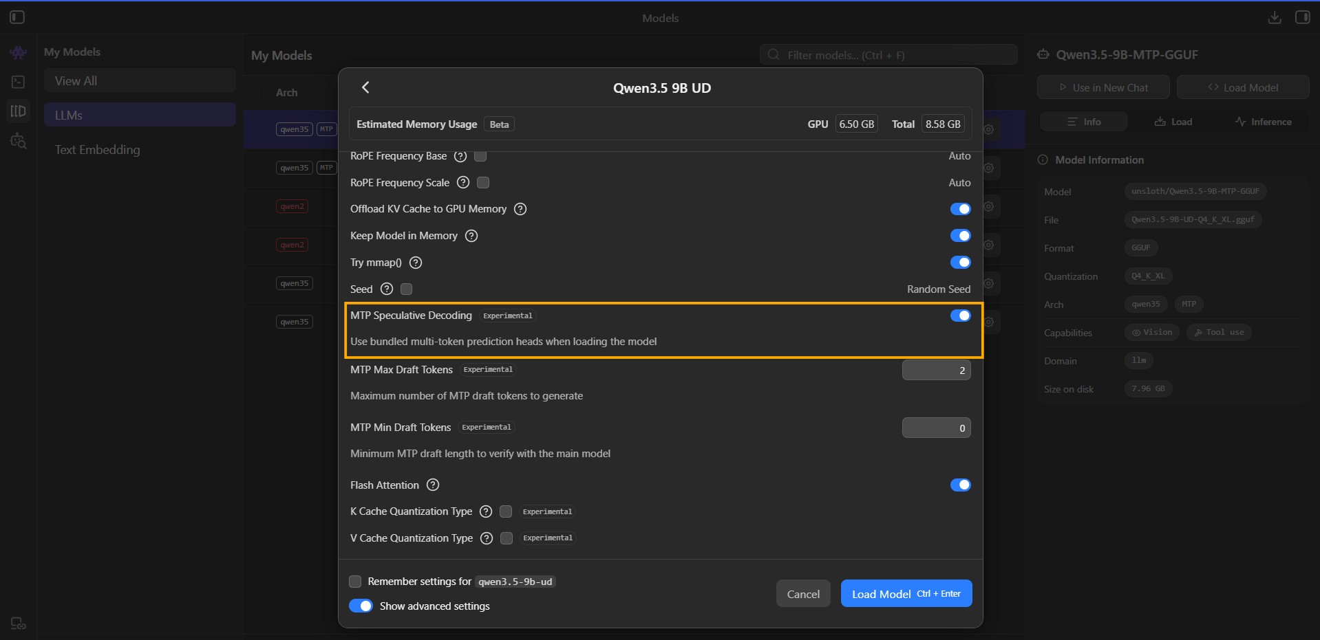Open the downloads icon in top bar

point(1275,17)
